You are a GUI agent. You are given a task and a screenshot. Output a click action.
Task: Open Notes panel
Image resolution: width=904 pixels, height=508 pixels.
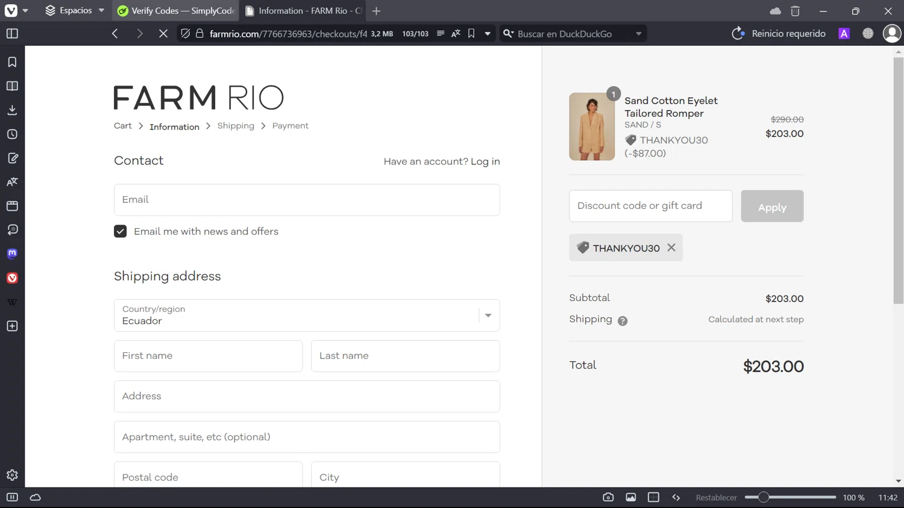tap(12, 158)
